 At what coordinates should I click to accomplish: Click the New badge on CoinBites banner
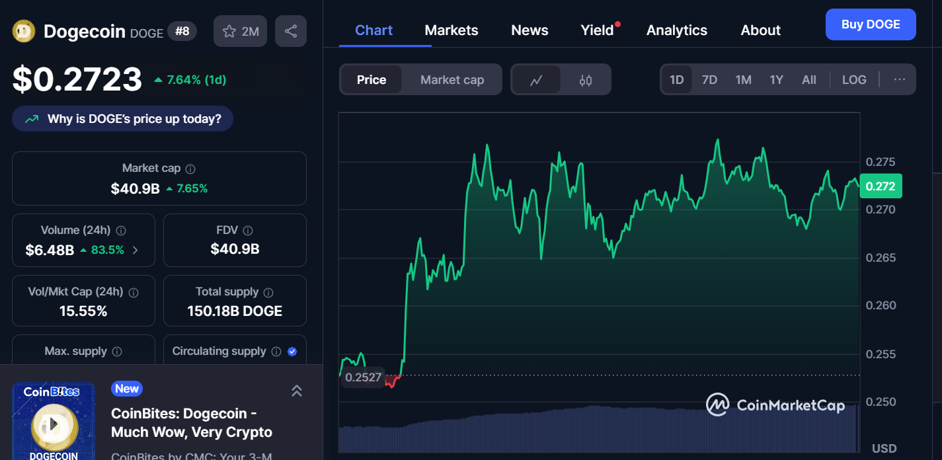click(126, 389)
